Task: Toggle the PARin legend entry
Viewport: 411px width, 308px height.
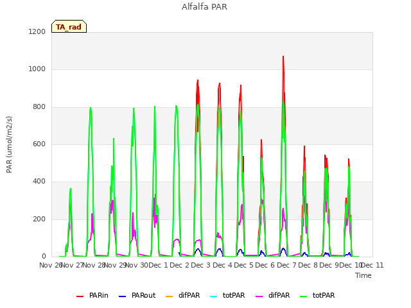Action: point(92,295)
